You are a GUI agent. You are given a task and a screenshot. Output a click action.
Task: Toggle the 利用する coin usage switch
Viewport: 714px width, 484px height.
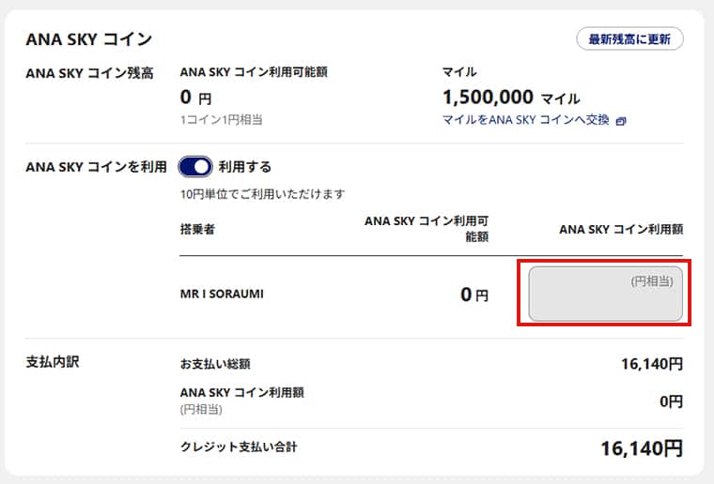pyautogui.click(x=195, y=167)
